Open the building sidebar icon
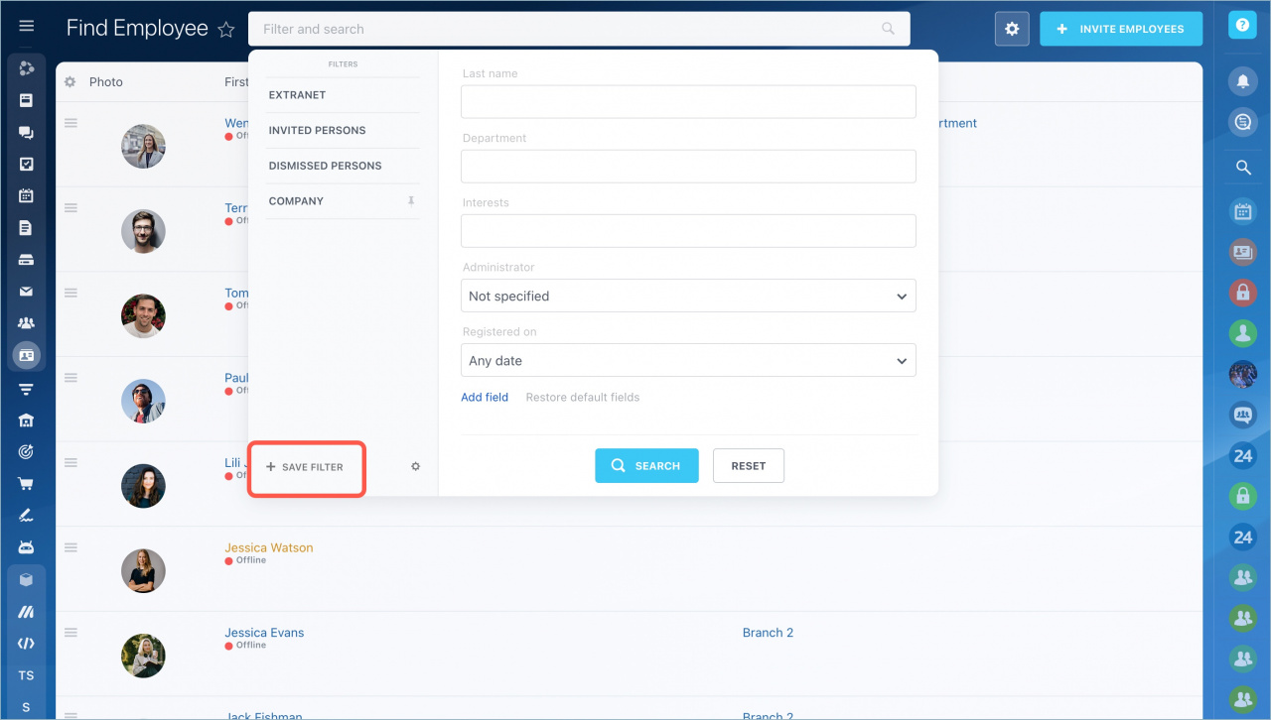 point(27,420)
